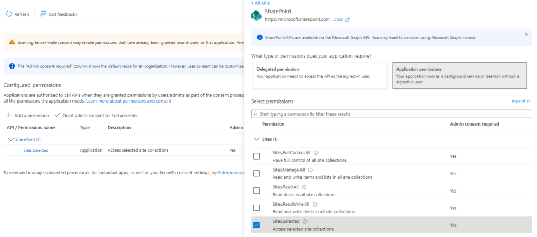Click the info icon next to Sites.FullControl.All
537x237 pixels.
pos(316,153)
